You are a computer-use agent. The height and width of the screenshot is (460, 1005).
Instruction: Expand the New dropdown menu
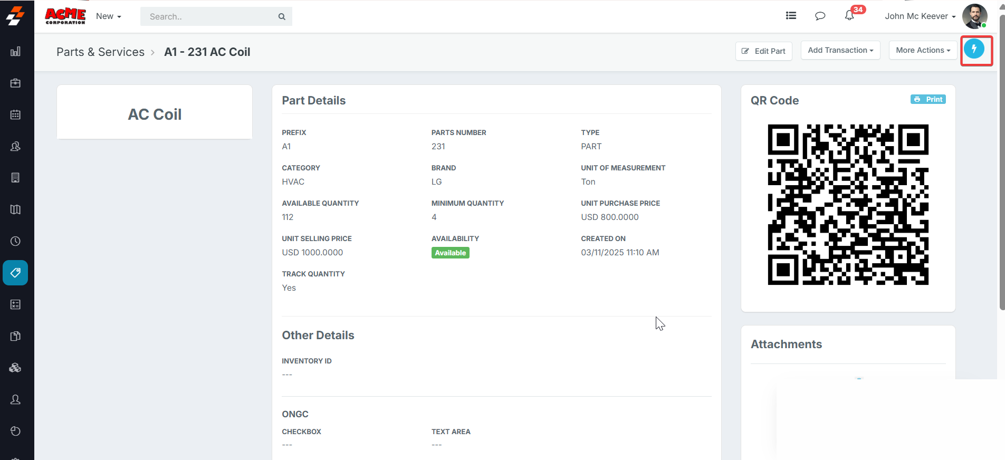pos(108,16)
